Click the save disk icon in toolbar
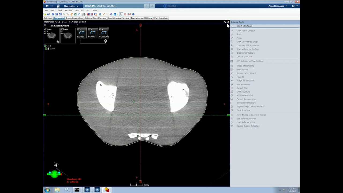343x193 pixels. coord(49,14)
